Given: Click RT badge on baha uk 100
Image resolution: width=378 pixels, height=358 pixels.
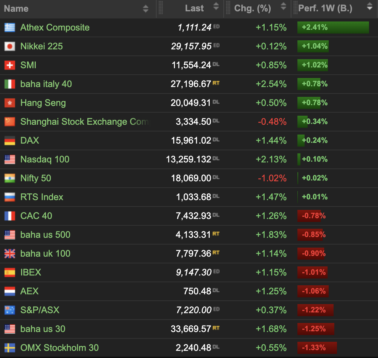Looking at the screenshot, I should pos(216,252).
